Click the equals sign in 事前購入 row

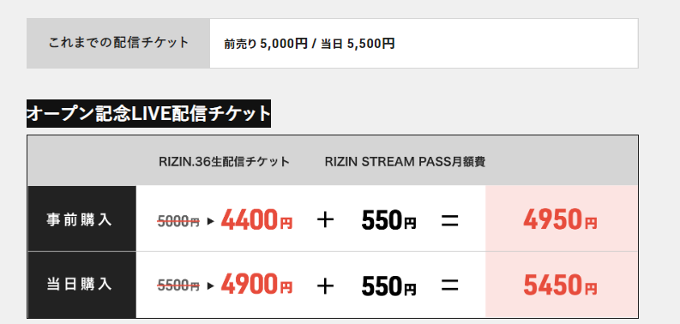coord(449,221)
